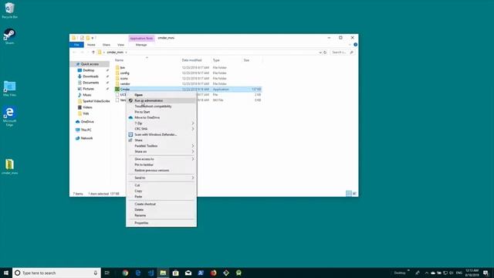Select This PC in navigation pane
The width and height of the screenshot is (494, 278).
click(86, 130)
